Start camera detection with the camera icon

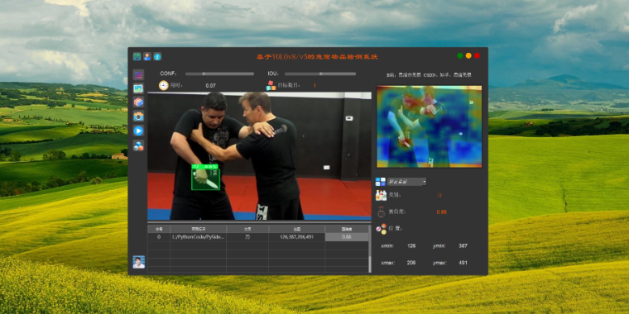(x=138, y=117)
